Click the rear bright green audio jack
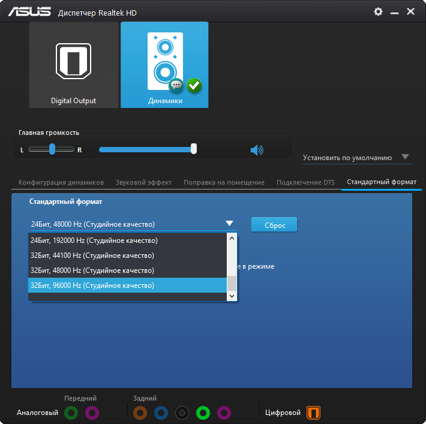Screen dimensions: 426x424 [x=203, y=413]
